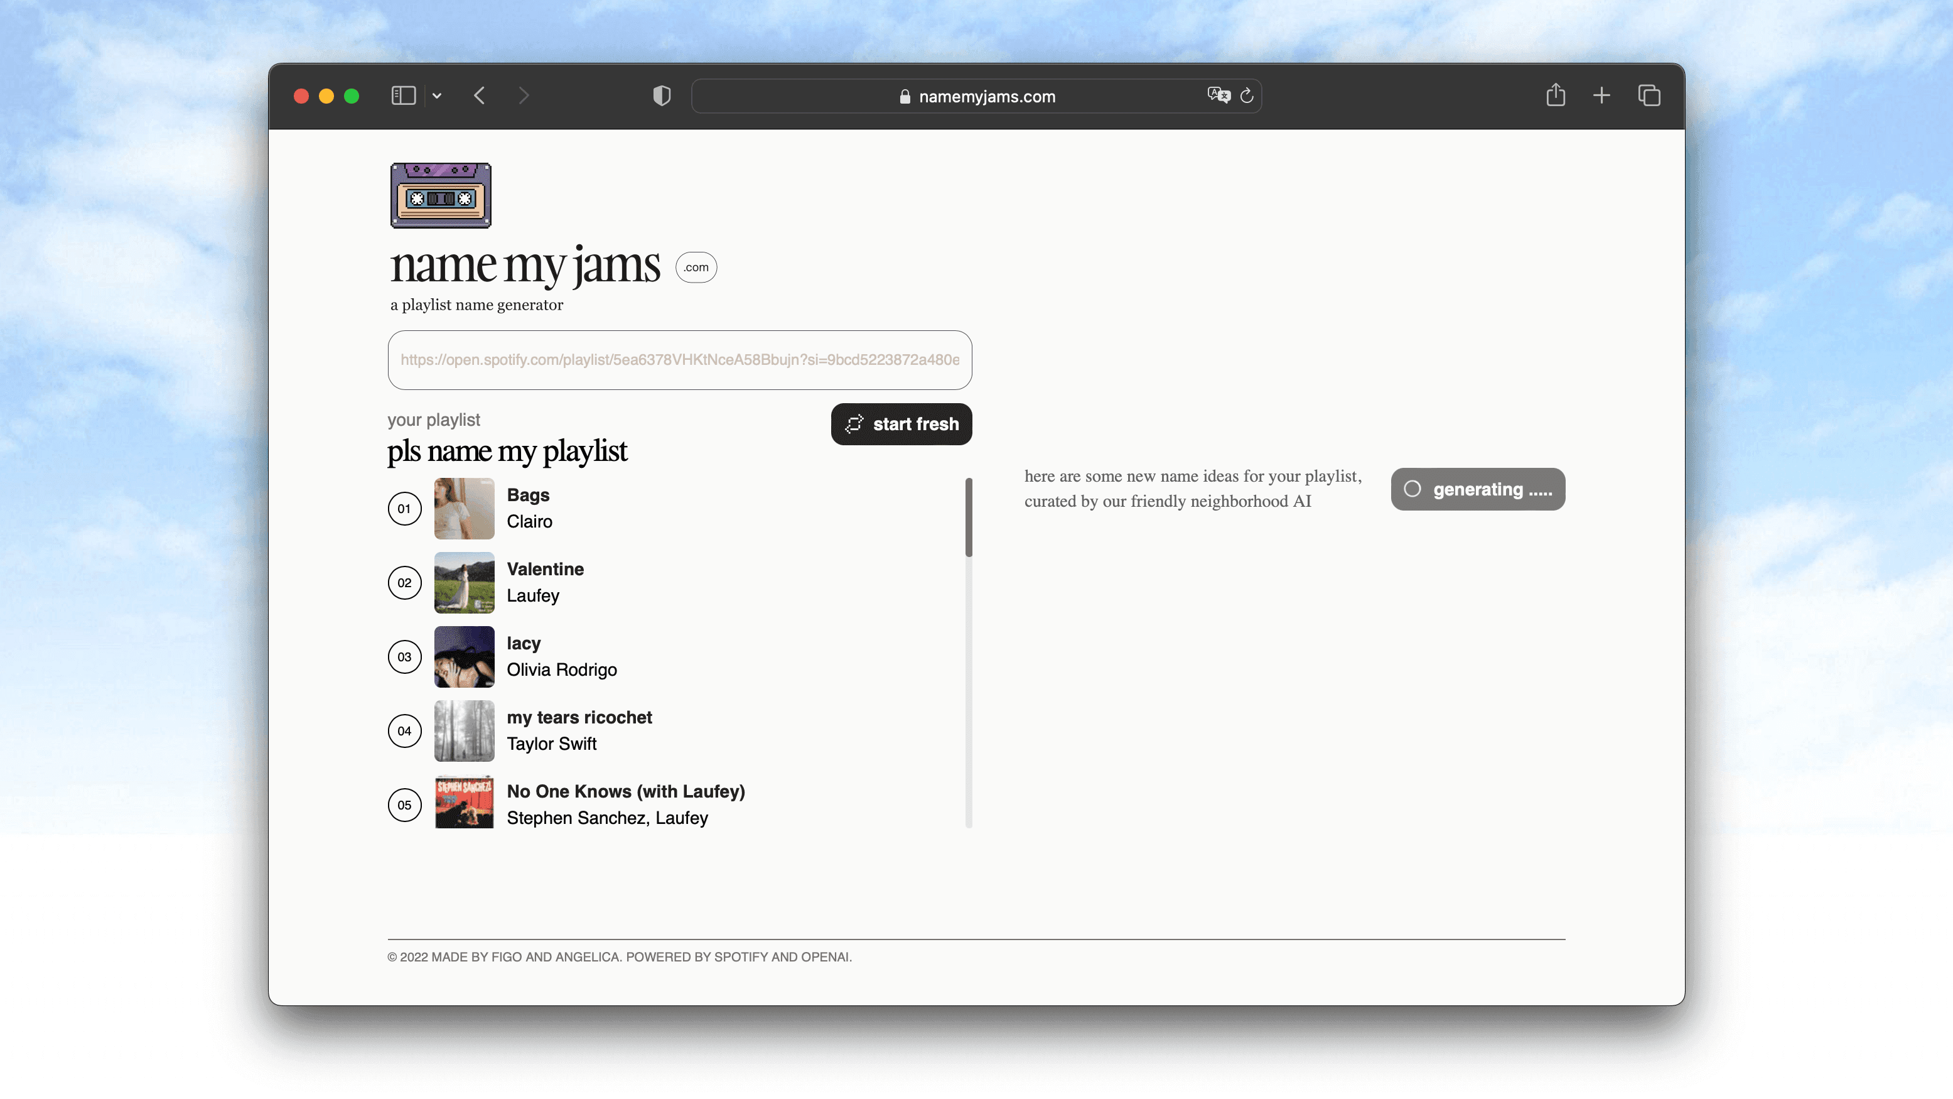Click the song title my tears ricochet
The width and height of the screenshot is (1953, 1099).
point(579,718)
